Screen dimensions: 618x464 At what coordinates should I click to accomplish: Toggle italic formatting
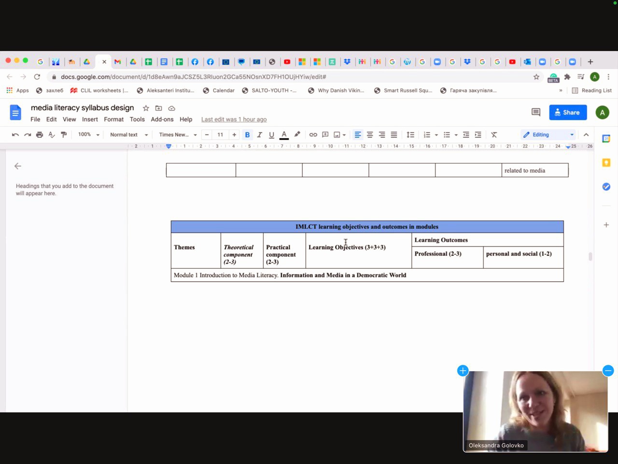point(259,135)
